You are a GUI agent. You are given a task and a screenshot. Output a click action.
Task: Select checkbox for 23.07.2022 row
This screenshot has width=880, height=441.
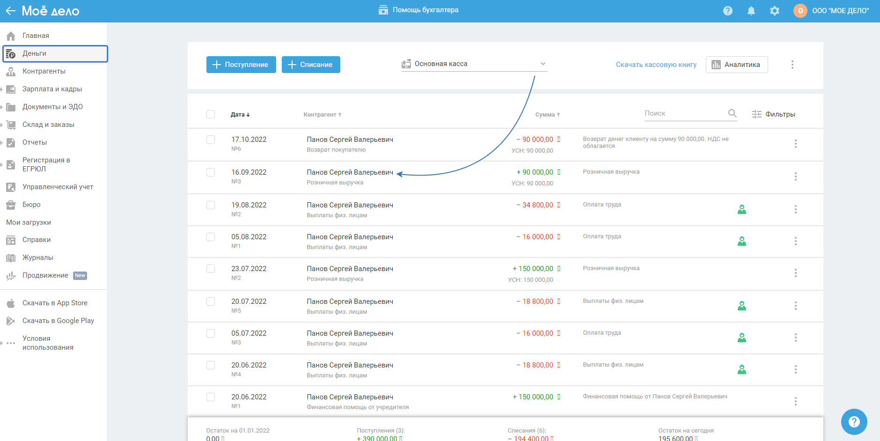pyautogui.click(x=211, y=269)
